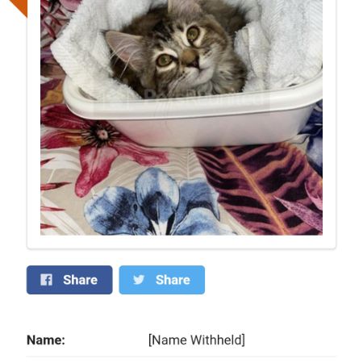Click the 'Share' text on the Twitter button
This screenshot has width=363, height=363.
click(173, 280)
